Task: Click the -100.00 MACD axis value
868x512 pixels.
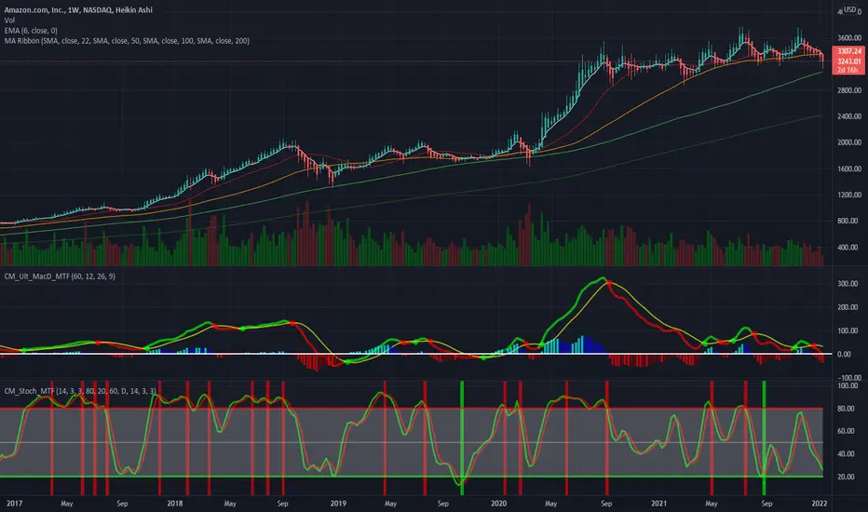Action: pos(848,378)
